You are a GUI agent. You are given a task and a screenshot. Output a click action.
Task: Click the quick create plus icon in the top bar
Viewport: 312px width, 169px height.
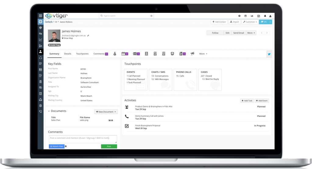click(239, 16)
